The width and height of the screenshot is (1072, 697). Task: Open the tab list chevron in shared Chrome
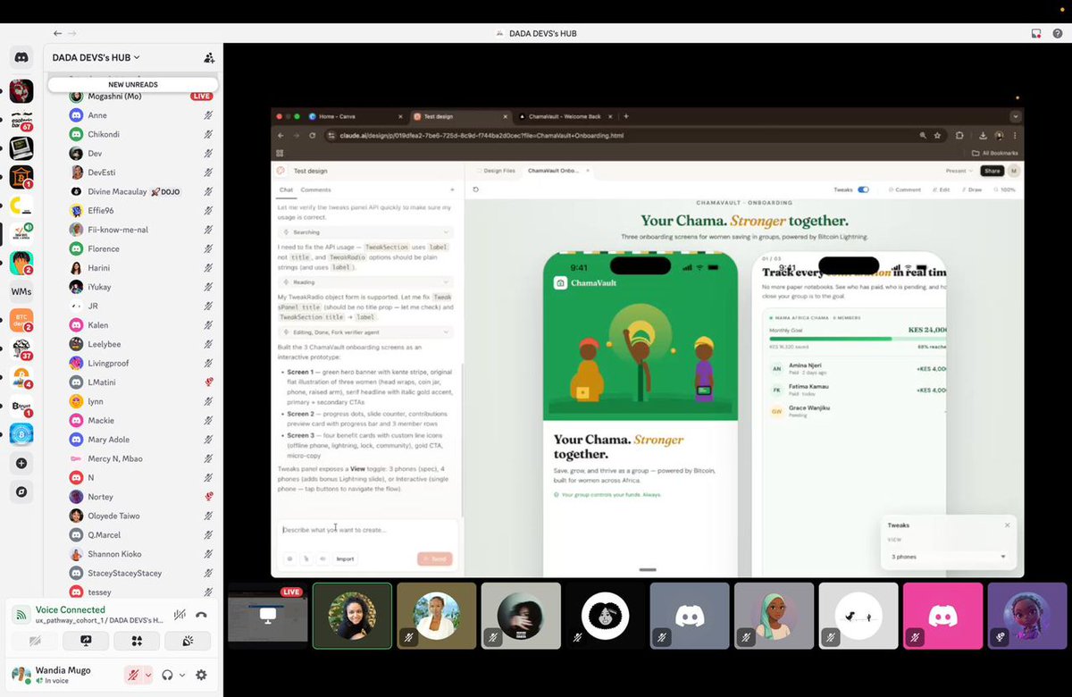1015,116
